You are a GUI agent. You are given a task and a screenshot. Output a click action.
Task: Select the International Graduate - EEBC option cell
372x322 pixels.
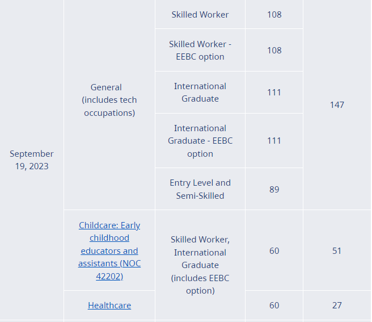tap(200, 141)
